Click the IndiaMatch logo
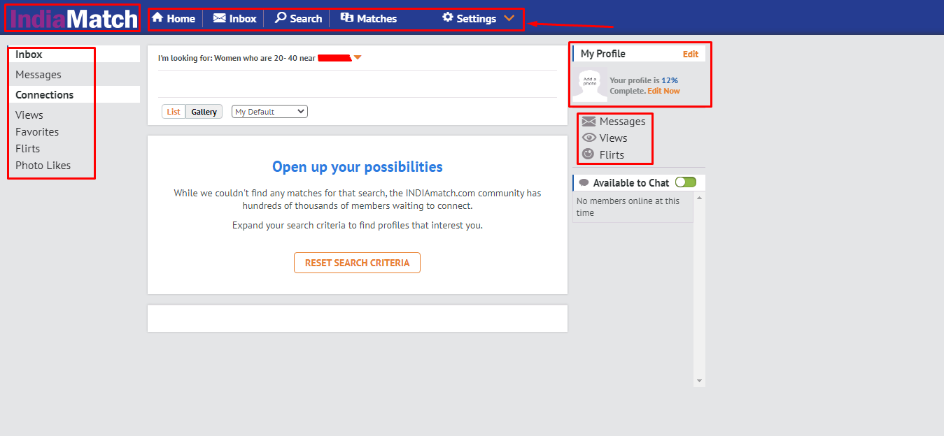The width and height of the screenshot is (944, 436). pos(74,18)
